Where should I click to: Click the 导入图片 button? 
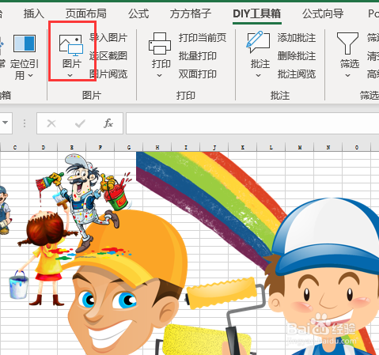click(x=108, y=38)
